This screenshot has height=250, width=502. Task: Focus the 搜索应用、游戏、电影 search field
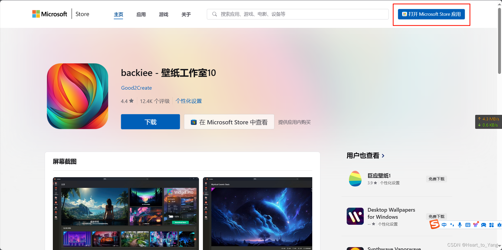pos(298,14)
